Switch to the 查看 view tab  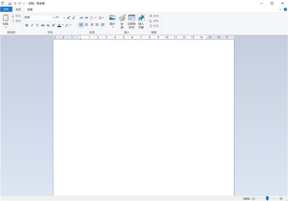[30, 9]
